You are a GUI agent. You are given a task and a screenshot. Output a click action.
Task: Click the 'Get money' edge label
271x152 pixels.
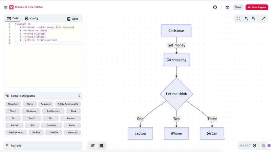pos(176,45)
